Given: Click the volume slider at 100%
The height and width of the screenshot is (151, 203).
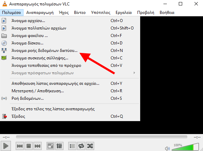Looking at the screenshot, I should tap(185, 147).
